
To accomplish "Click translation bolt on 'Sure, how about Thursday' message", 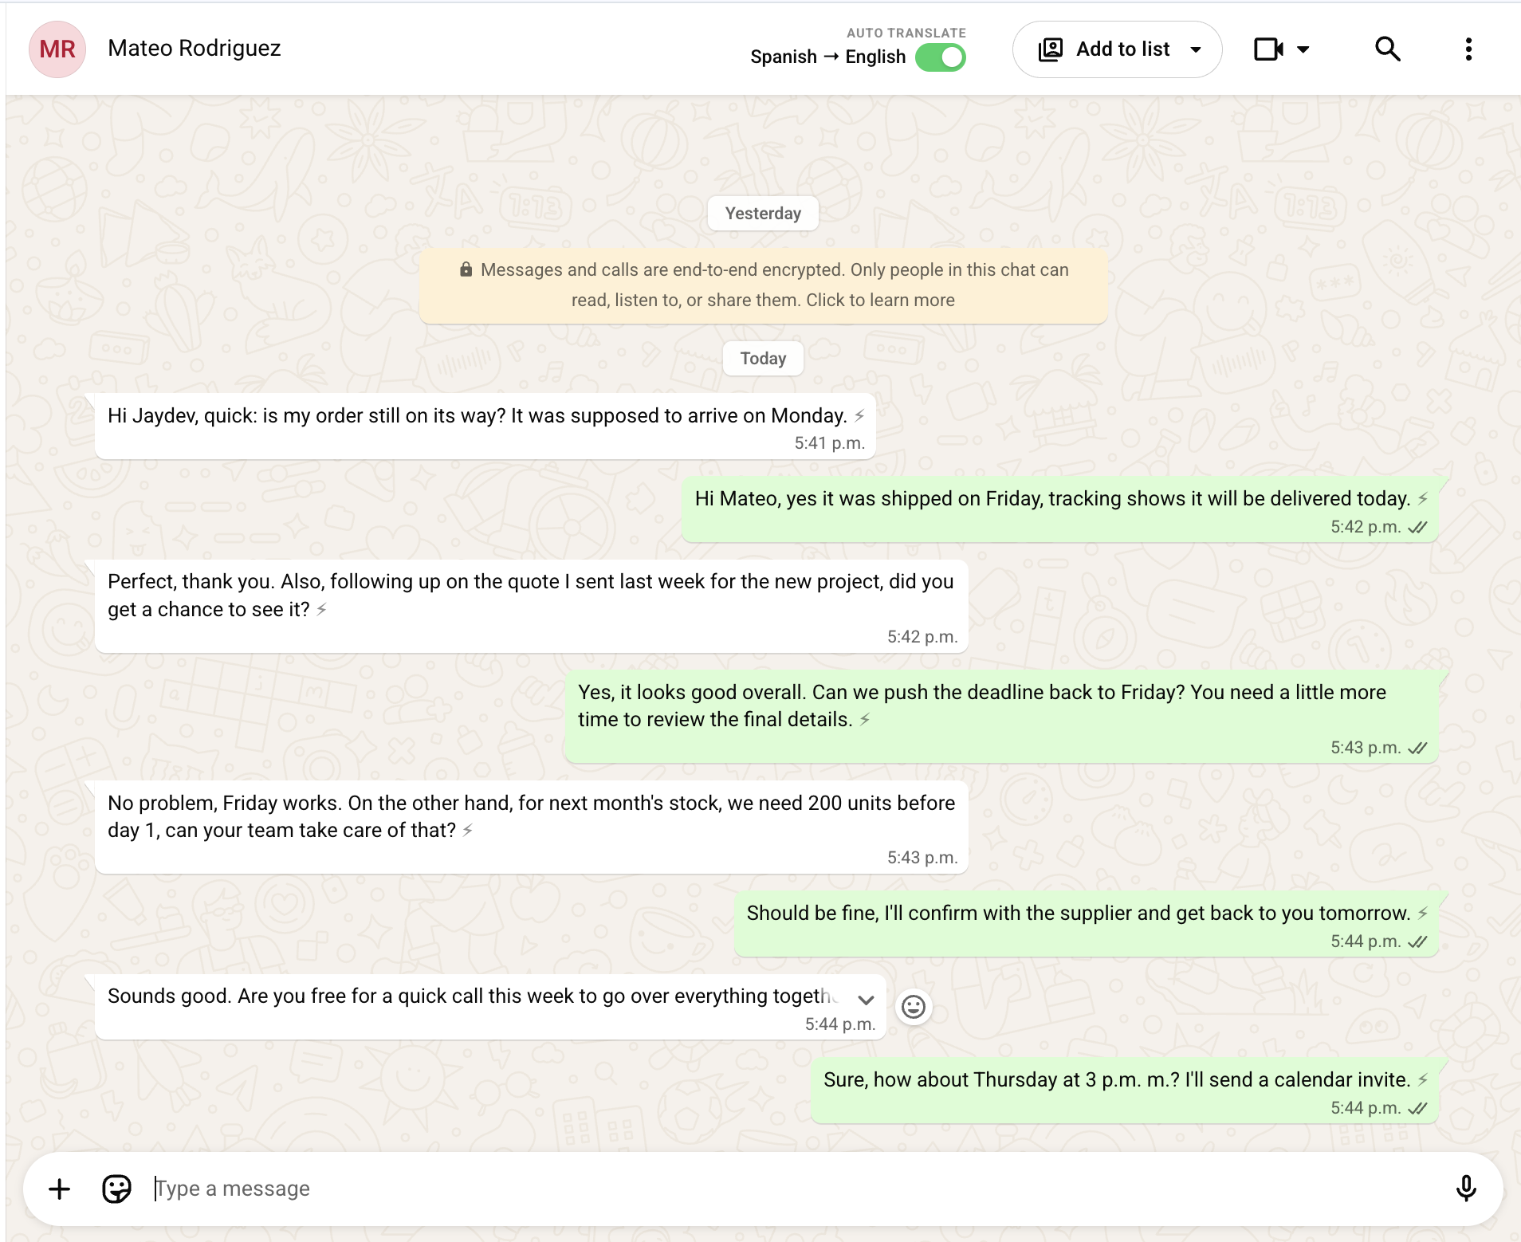I will click(1423, 1080).
